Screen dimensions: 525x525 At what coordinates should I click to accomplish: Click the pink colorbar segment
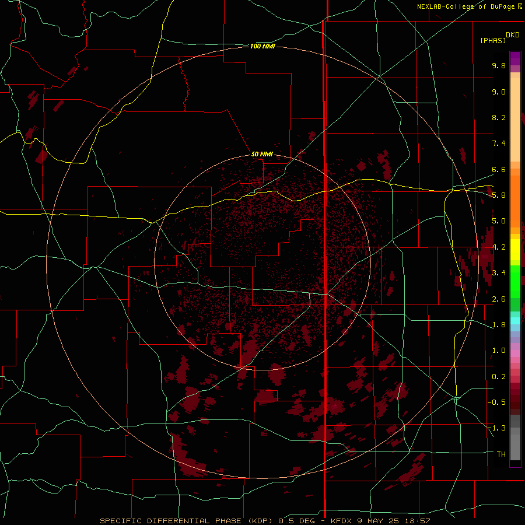click(515, 353)
